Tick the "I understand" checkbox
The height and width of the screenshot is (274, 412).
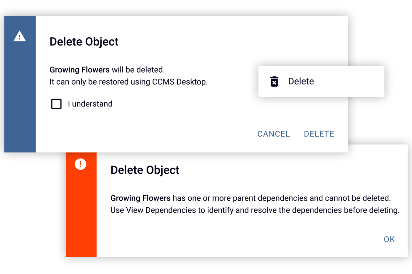click(56, 104)
